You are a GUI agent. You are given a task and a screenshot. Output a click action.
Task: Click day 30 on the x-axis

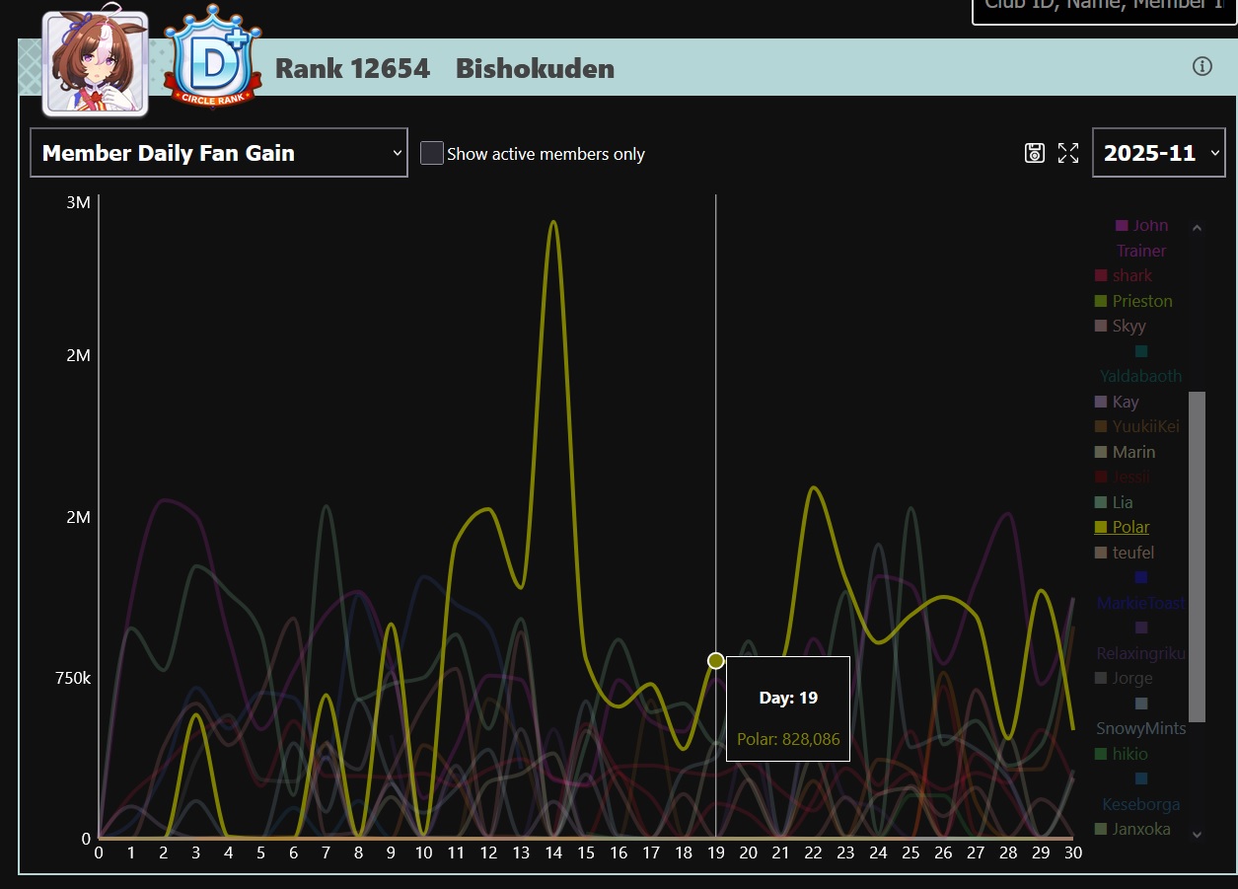pyautogui.click(x=1073, y=852)
